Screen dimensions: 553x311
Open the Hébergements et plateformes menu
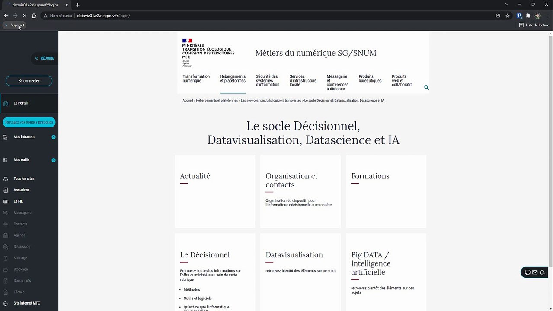tap(233, 79)
